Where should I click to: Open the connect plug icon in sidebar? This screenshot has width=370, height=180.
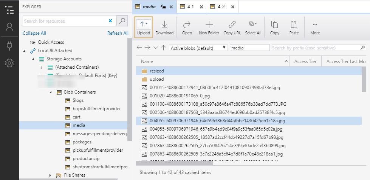[x=9, y=46]
